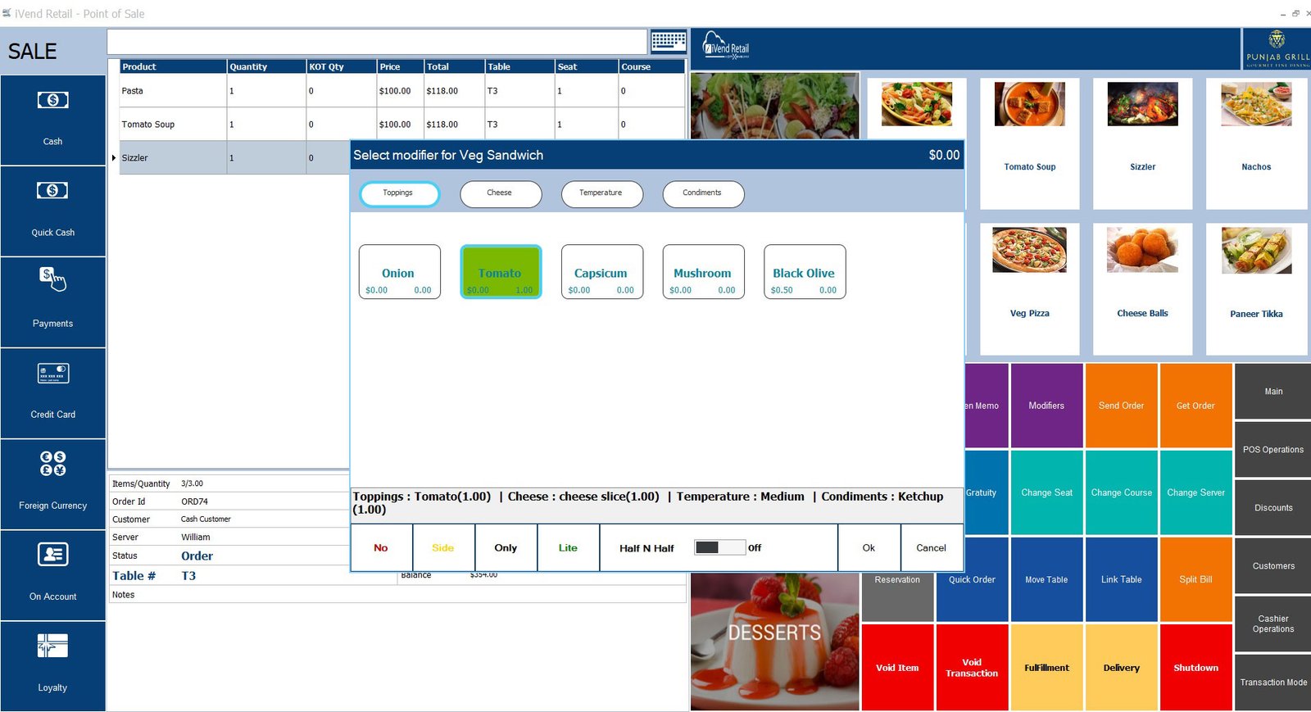This screenshot has height=712, width=1311.
Task: Switch to the Toppings modifier group
Action: [399, 193]
